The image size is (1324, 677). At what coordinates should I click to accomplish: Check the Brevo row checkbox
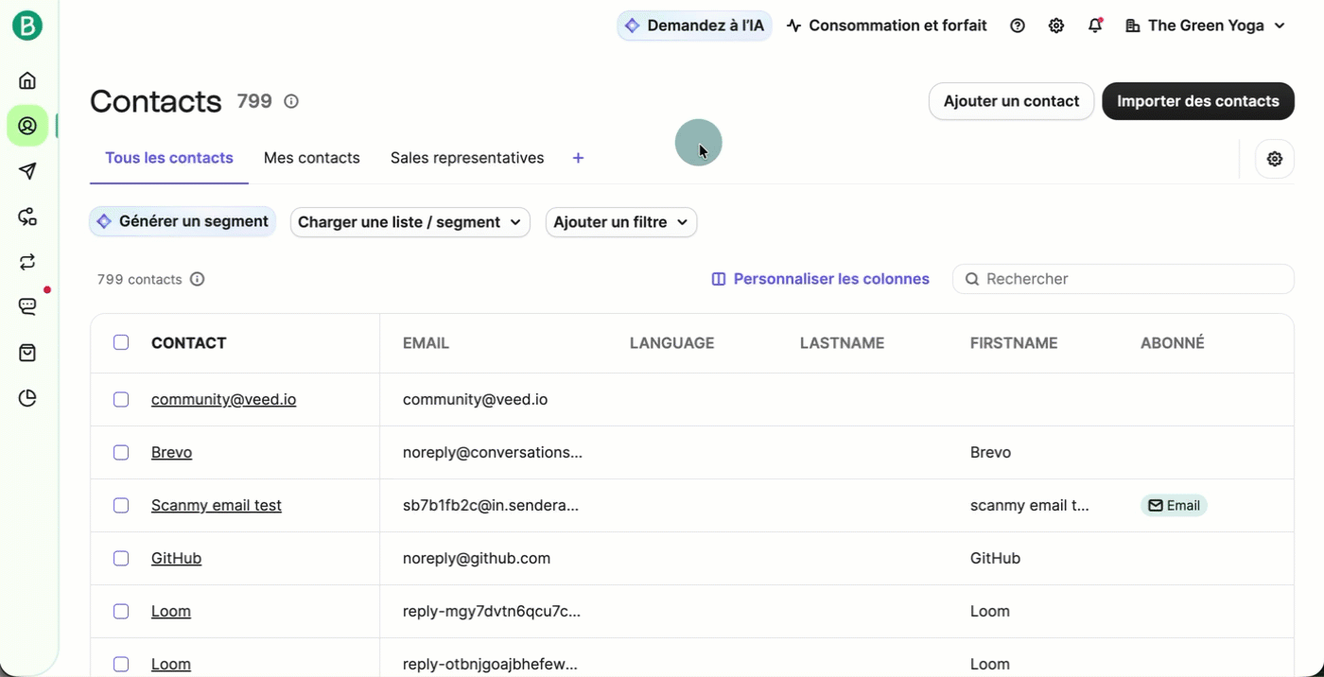point(121,452)
